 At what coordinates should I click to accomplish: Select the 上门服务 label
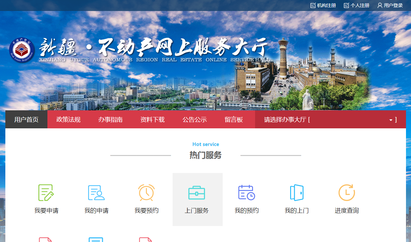197,211
